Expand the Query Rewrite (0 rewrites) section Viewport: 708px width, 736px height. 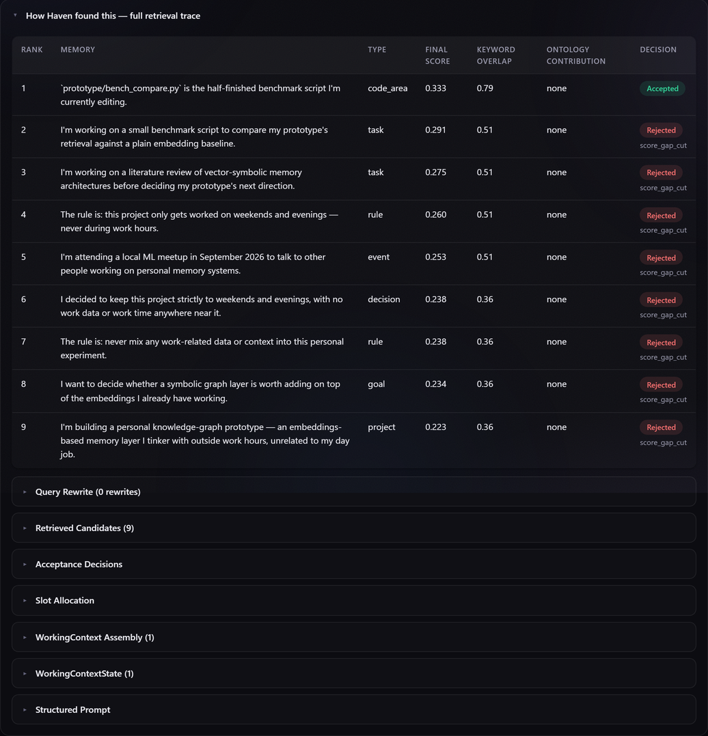353,491
